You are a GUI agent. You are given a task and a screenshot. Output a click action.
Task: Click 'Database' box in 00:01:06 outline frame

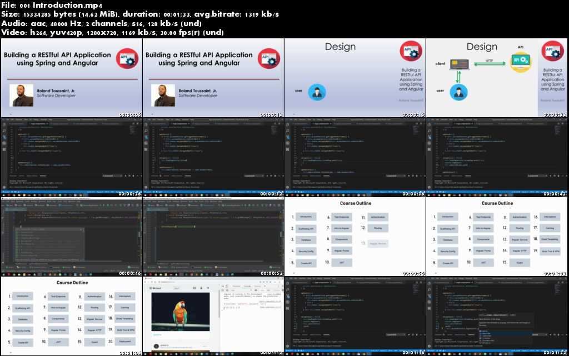pos(22,319)
